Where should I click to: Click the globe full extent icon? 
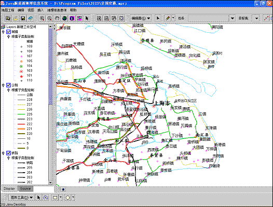tap(64, 18)
